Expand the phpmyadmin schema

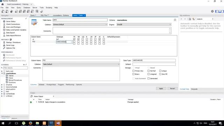(x=2, y=89)
